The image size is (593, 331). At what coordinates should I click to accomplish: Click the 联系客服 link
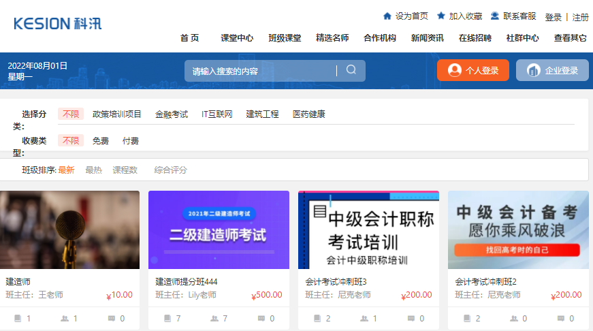[519, 16]
